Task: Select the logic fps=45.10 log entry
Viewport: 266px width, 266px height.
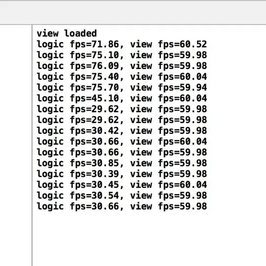Action: coord(122,98)
